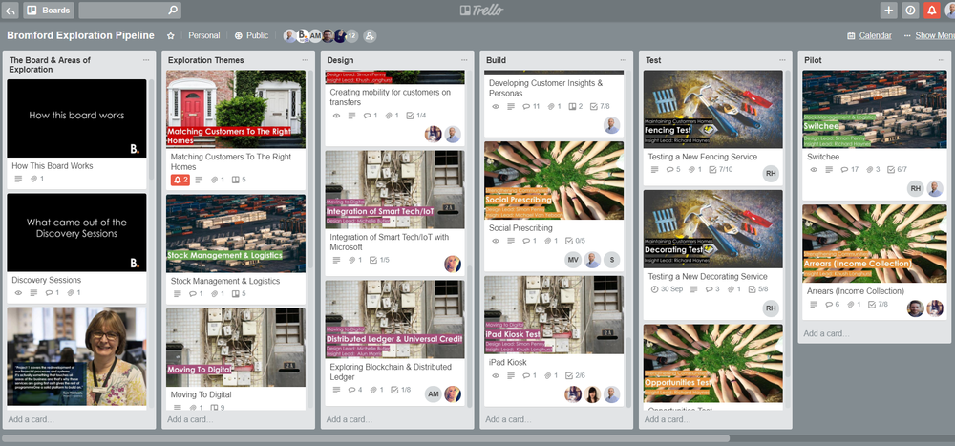Click the notification badge on Matching Customers card
955x446 pixels.
coord(180,180)
